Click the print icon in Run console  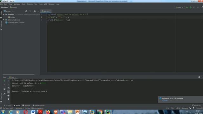[9, 96]
